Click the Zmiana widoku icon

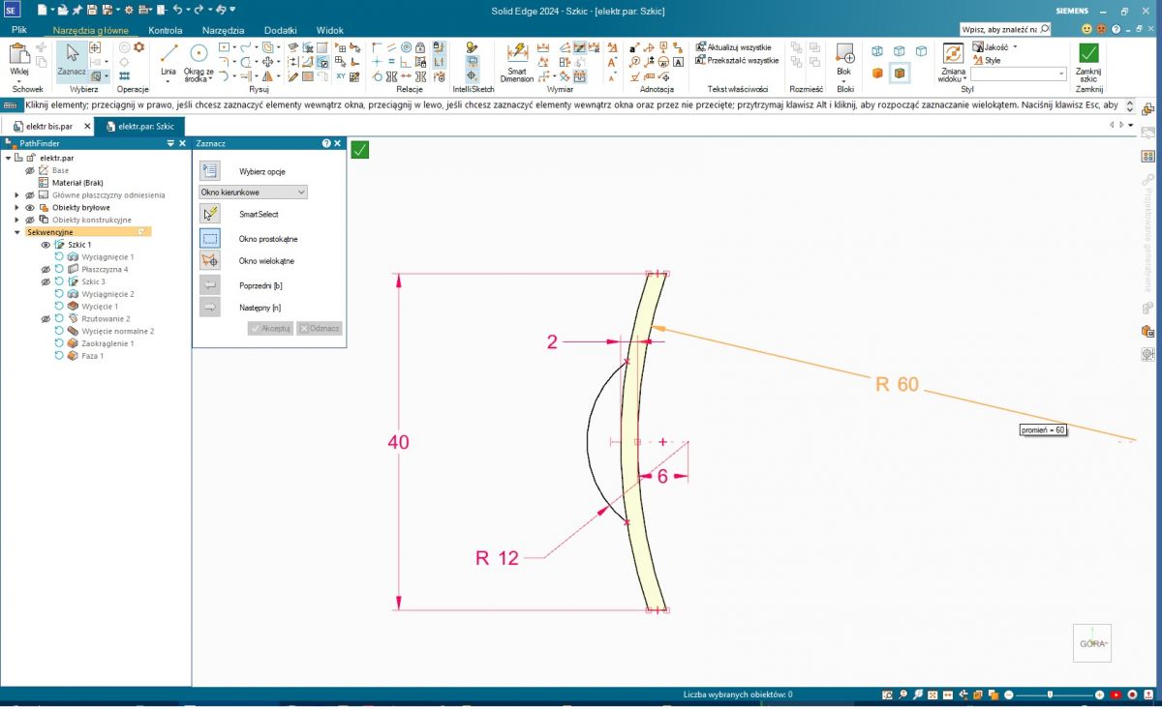pyautogui.click(x=953, y=55)
